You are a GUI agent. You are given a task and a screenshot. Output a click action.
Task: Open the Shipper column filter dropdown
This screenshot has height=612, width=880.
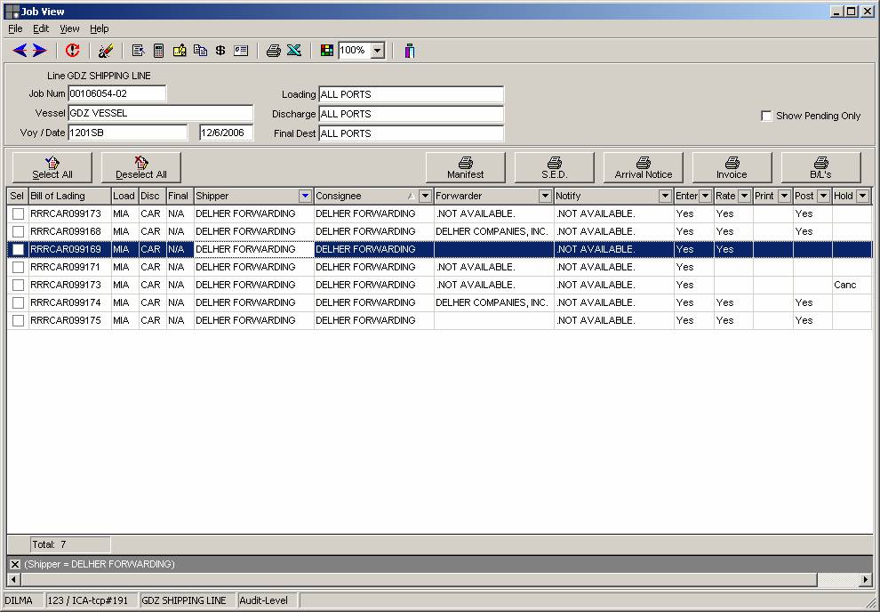pos(305,196)
